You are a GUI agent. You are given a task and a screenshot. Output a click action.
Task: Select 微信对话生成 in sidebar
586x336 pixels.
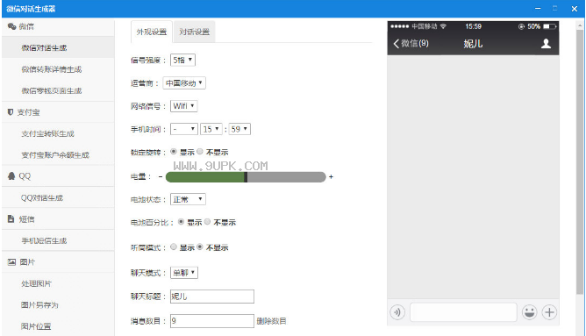(58, 48)
